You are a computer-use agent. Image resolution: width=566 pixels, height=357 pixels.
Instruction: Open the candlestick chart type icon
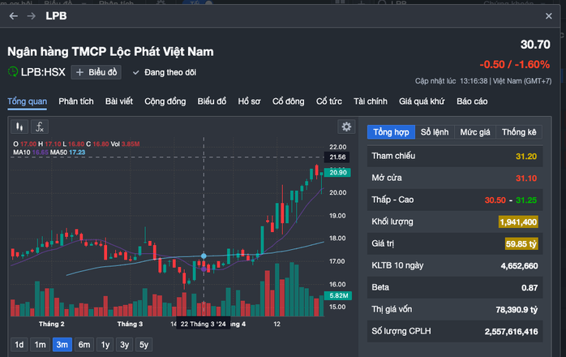[x=19, y=127]
